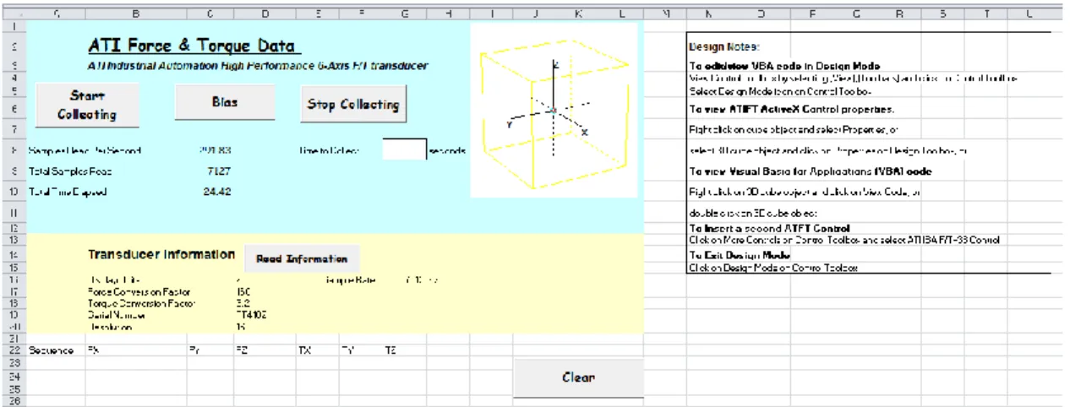The image size is (1070, 407).
Task: Click the Clear button
Action: (x=578, y=377)
